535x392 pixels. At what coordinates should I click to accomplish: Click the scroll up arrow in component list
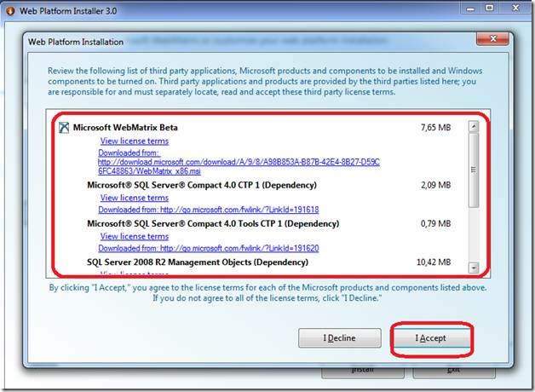point(474,127)
